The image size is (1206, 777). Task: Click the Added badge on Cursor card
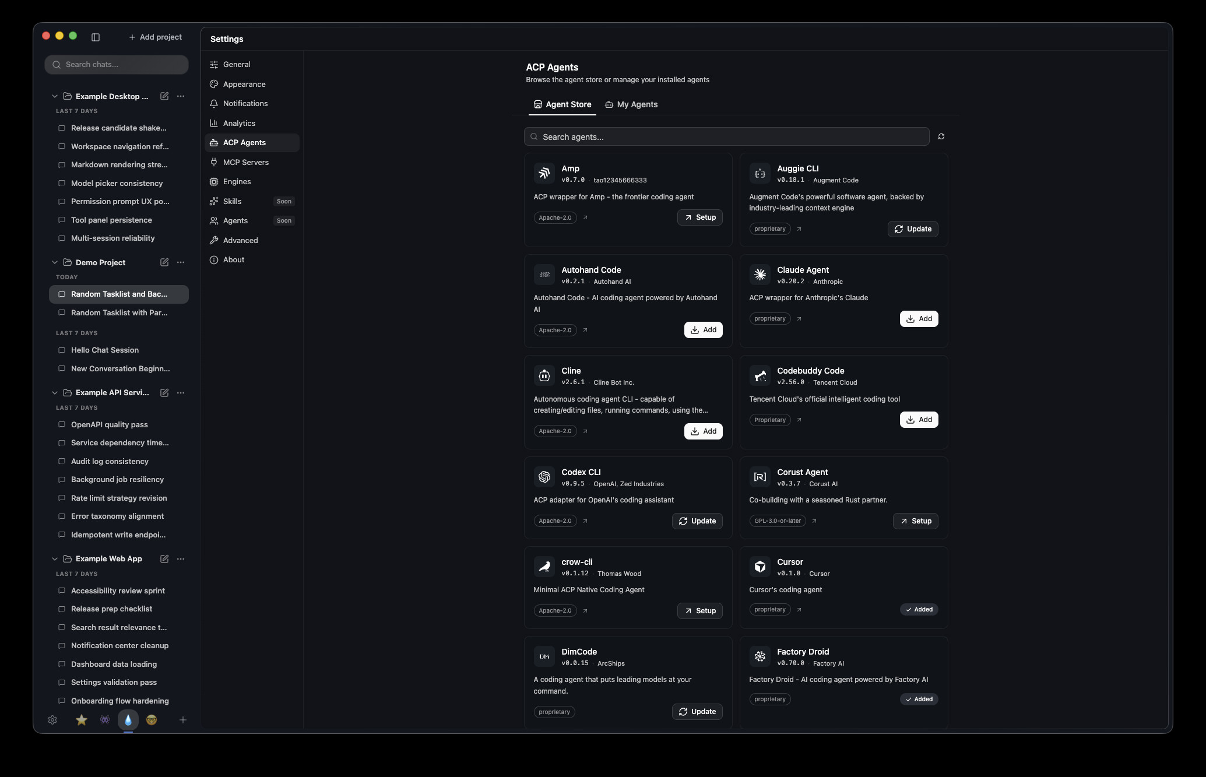pyautogui.click(x=919, y=610)
